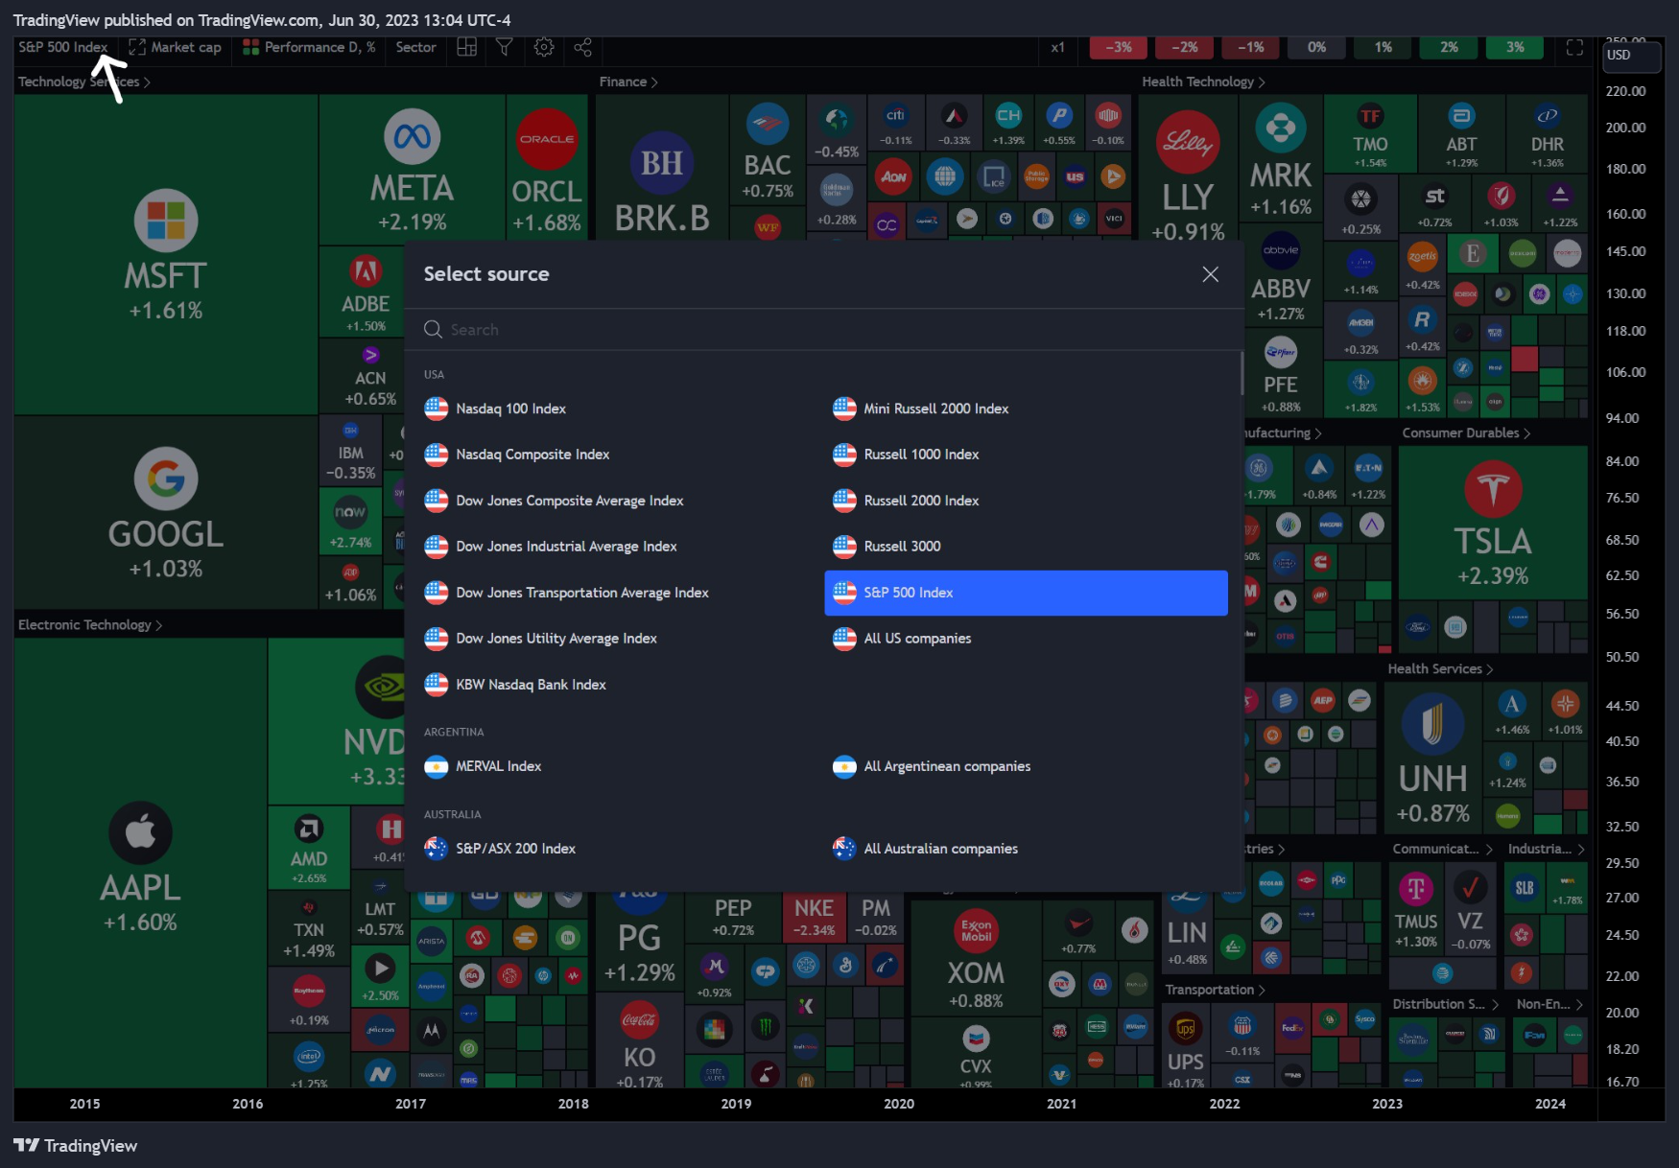
Task: Select the 1% color swatch
Action: [x=1383, y=47]
